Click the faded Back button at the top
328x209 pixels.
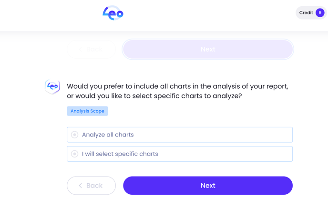tap(91, 49)
